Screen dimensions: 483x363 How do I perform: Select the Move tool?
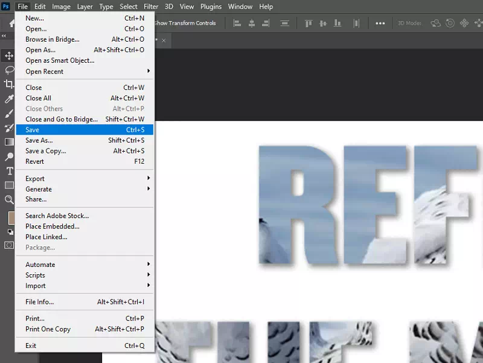tap(9, 56)
